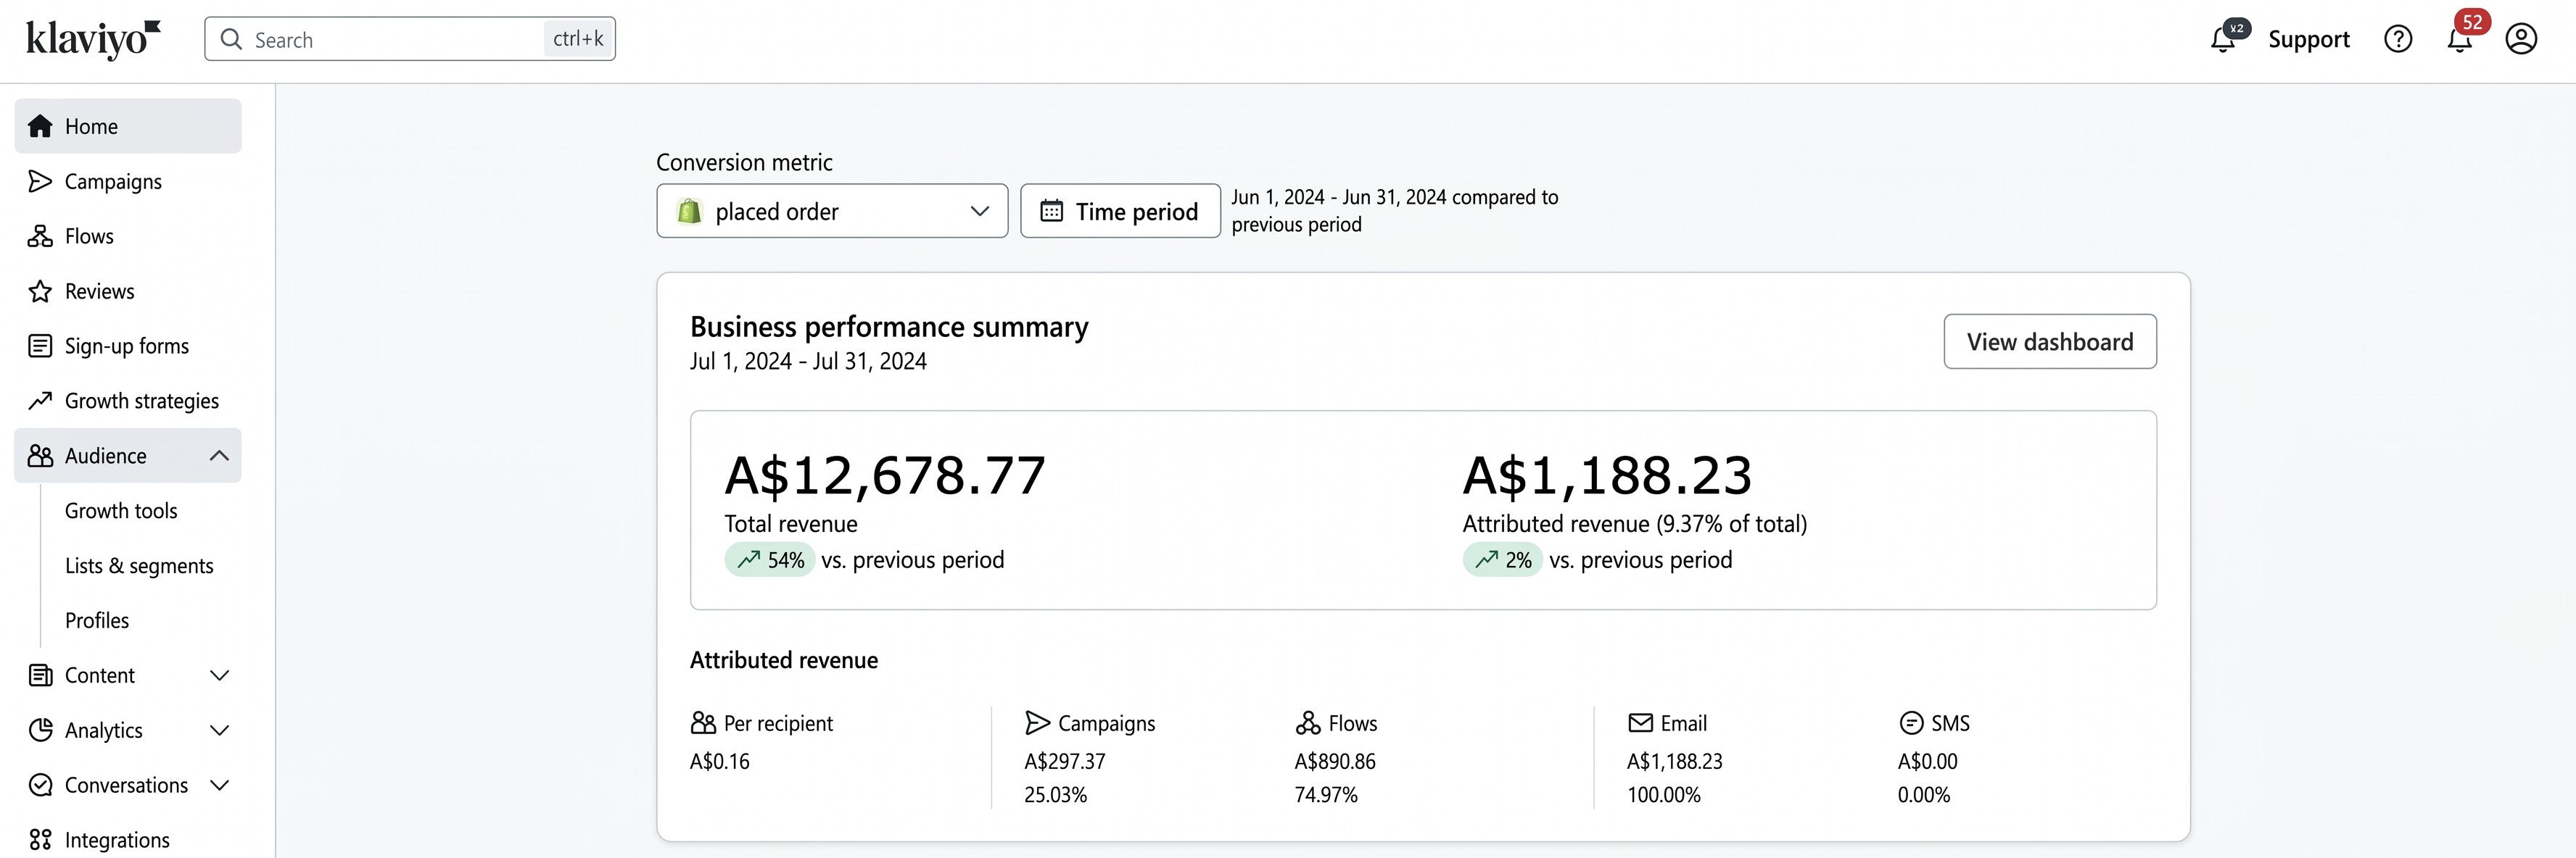Image resolution: width=2576 pixels, height=858 pixels.
Task: Go to Sign-up forms
Action: click(127, 346)
